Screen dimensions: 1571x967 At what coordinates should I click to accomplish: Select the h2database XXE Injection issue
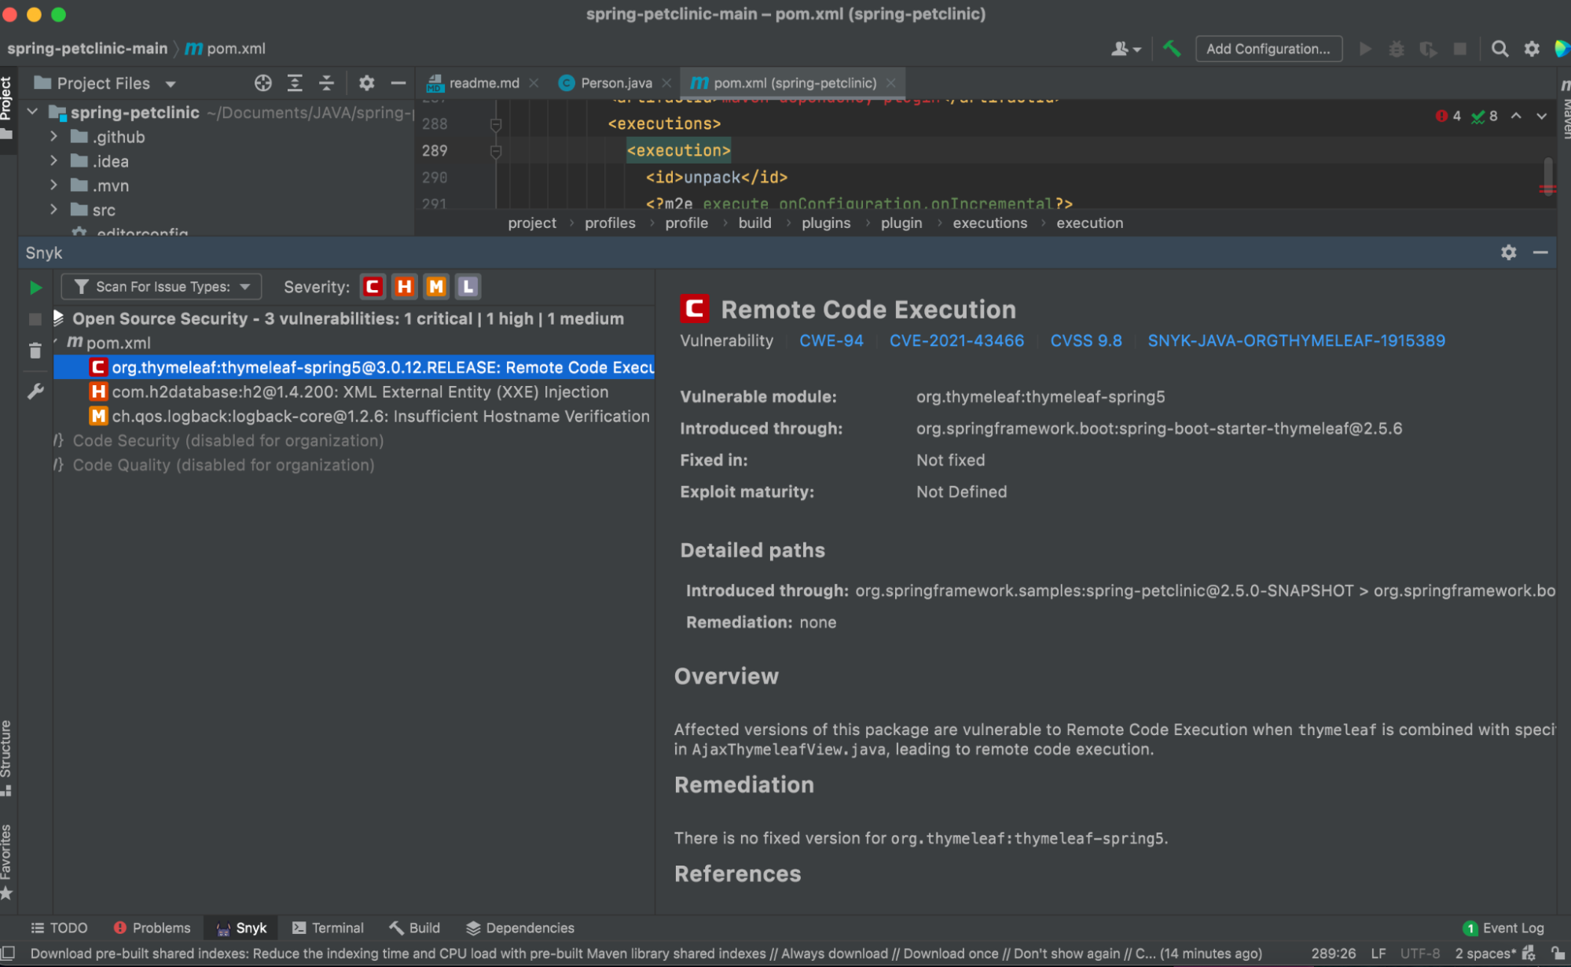pyautogui.click(x=360, y=392)
